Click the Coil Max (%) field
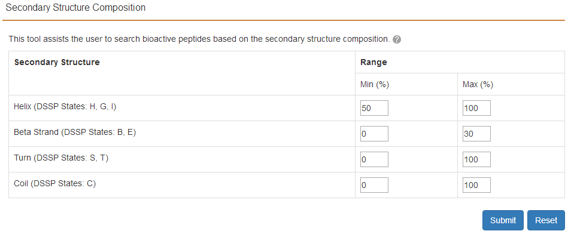 [476, 185]
